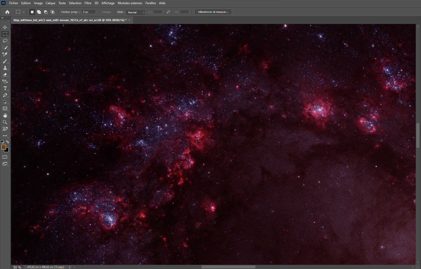Image resolution: width=421 pixels, height=269 pixels.
Task: Open the Modules externes menu
Action: [x=130, y=3]
